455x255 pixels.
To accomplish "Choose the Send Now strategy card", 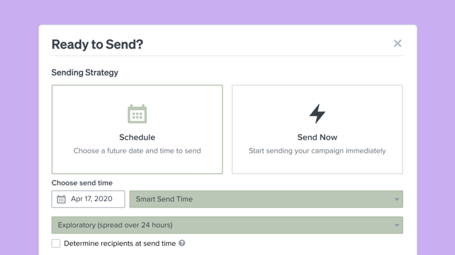I will (317, 129).
